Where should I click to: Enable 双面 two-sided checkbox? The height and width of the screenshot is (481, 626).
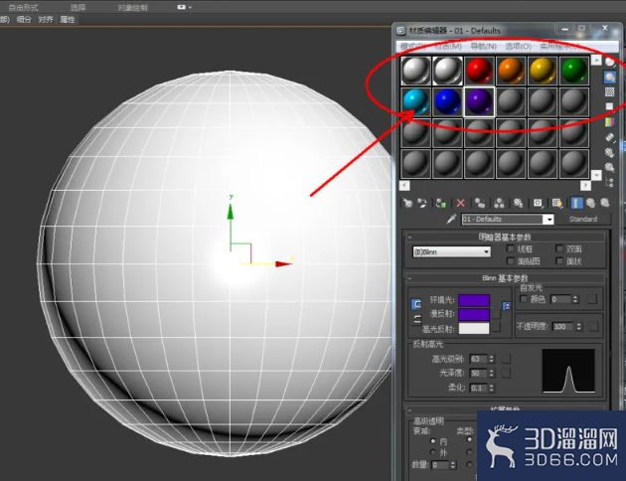coord(559,248)
